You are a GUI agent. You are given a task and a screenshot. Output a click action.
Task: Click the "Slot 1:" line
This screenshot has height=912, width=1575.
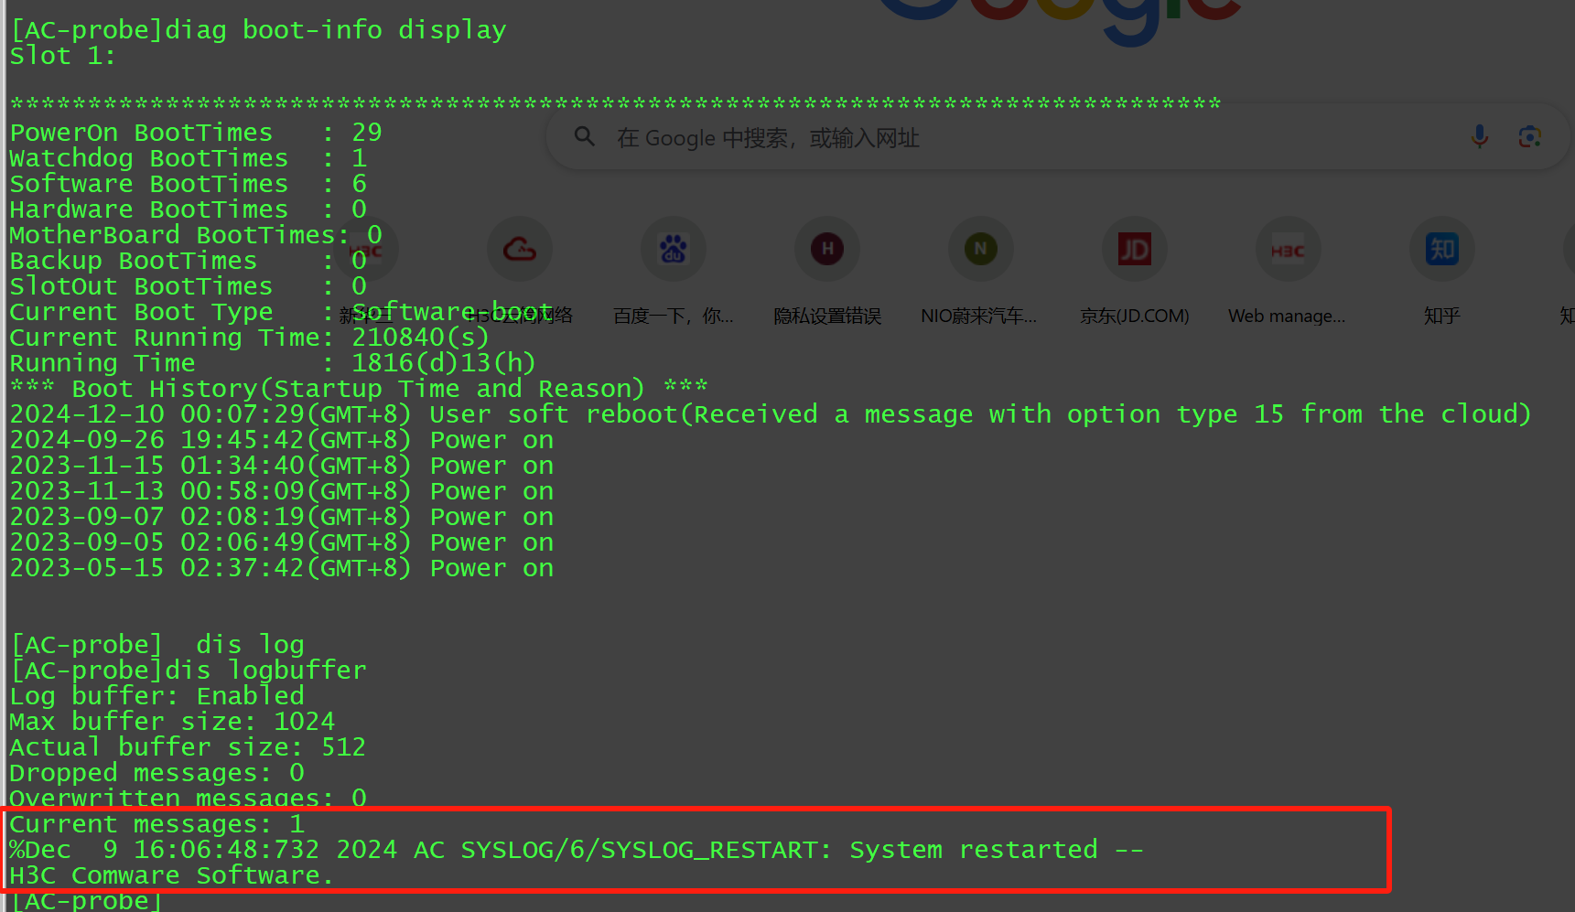63,56
